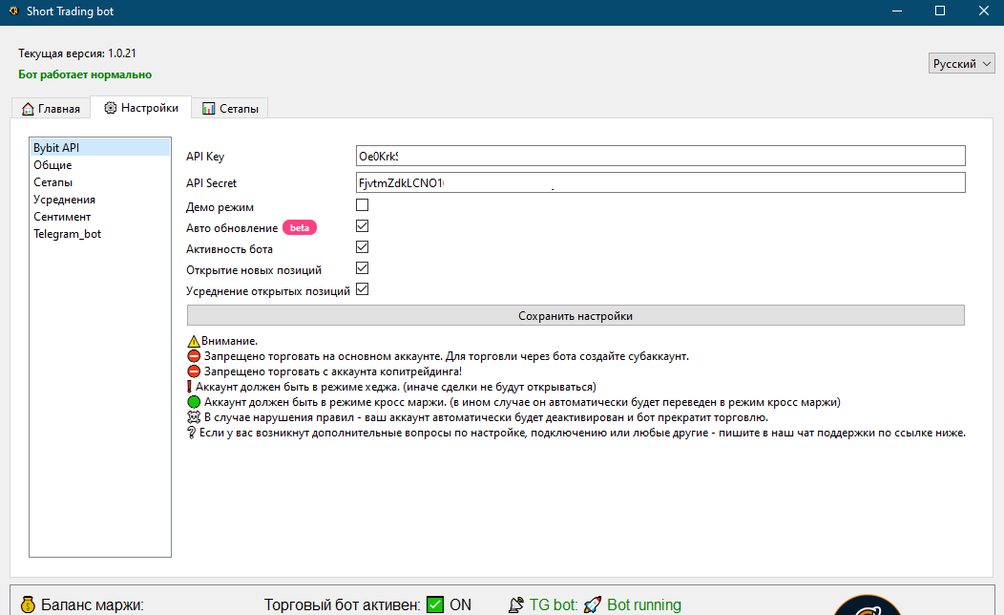This screenshot has height=615, width=1004.
Task: Select Сетапы in the settings sidebar list
Action: click(x=100, y=182)
